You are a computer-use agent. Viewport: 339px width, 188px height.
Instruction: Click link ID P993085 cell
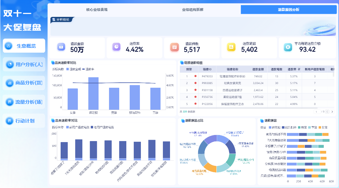tap(207, 83)
